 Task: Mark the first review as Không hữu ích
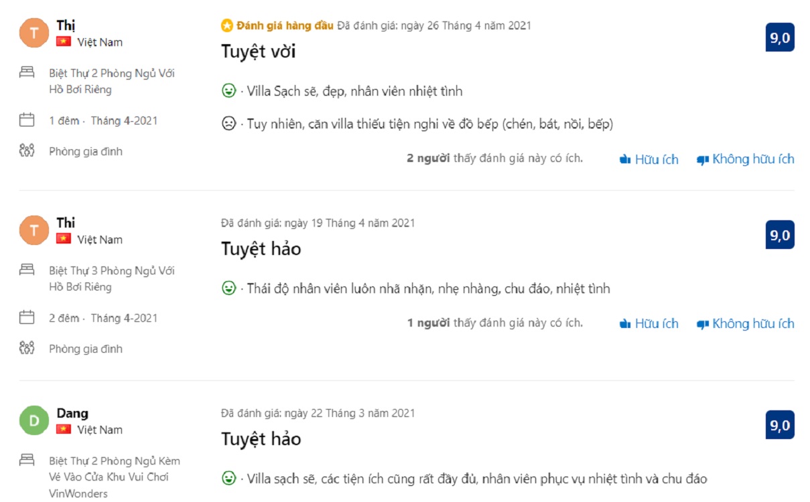click(x=745, y=159)
